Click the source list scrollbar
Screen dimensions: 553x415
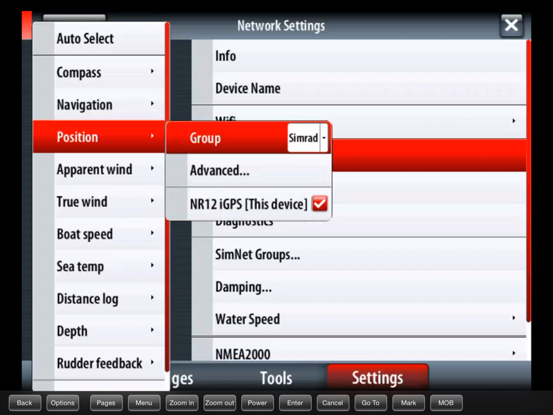click(167, 197)
